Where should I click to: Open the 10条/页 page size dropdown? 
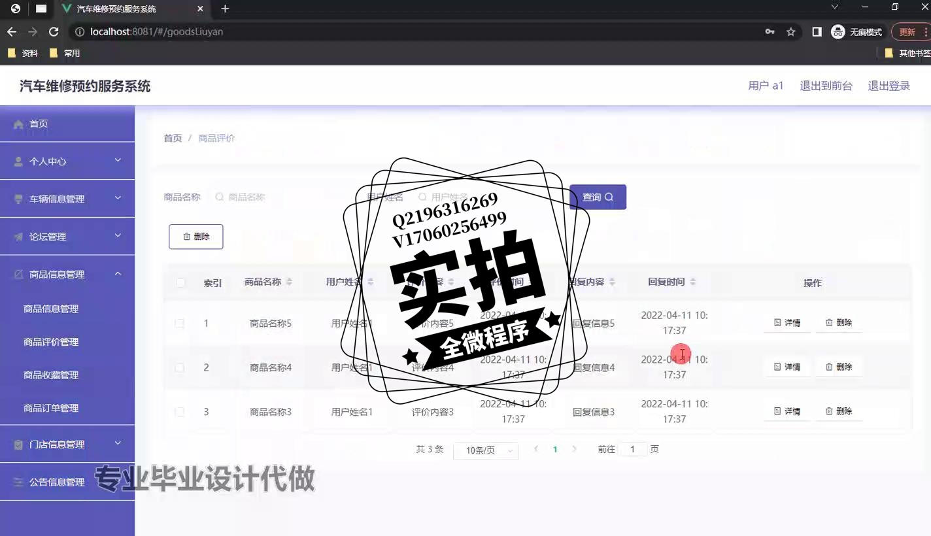[486, 450]
